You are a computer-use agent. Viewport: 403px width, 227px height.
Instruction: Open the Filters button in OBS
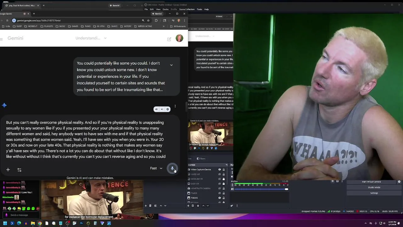click(x=201, y=159)
